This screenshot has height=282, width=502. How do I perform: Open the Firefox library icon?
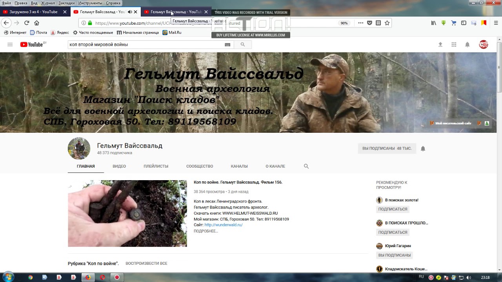[x=434, y=23]
